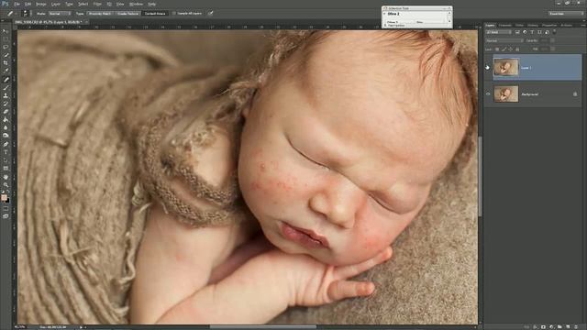Hide the Background layer eye
Screen dimensions: 587x330
(488, 94)
